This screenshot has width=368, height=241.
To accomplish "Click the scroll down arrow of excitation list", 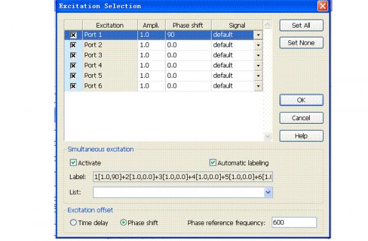I will coord(268,136).
